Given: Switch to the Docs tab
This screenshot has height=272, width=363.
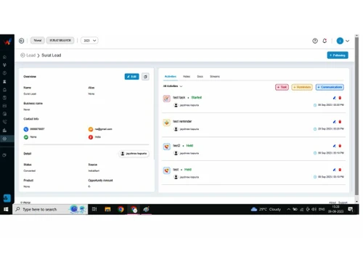Looking at the screenshot, I should pos(200,76).
